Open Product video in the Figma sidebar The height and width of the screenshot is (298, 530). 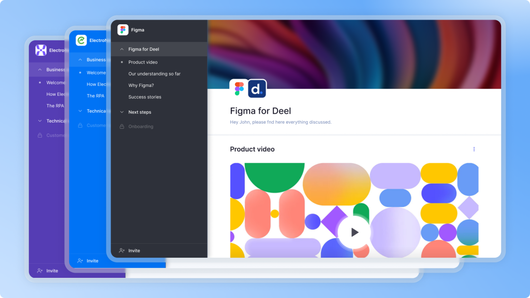coord(143,62)
